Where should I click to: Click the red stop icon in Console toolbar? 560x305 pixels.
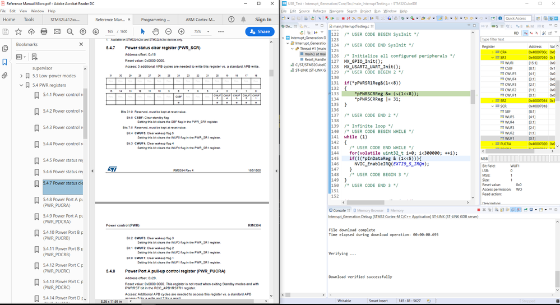click(479, 210)
